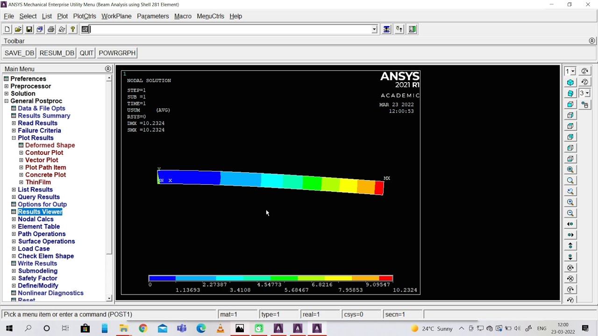The width and height of the screenshot is (598, 336).
Task: Click the Zoom In plus magnifier
Action: click(570, 203)
